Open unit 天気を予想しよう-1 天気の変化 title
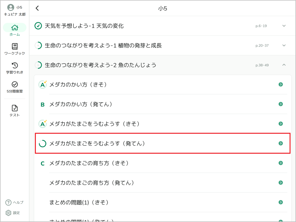 (x=84, y=26)
